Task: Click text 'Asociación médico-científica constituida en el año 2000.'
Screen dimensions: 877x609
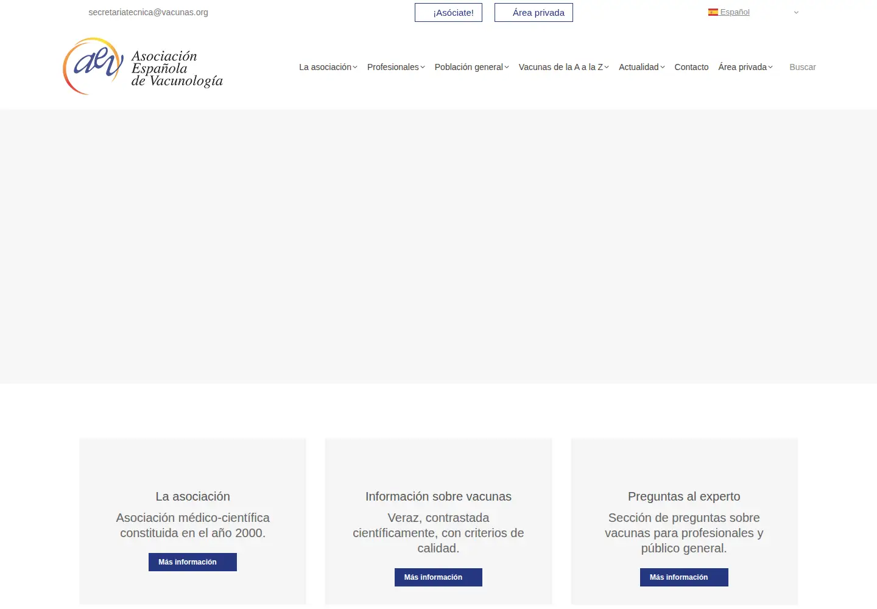Action: (x=192, y=525)
